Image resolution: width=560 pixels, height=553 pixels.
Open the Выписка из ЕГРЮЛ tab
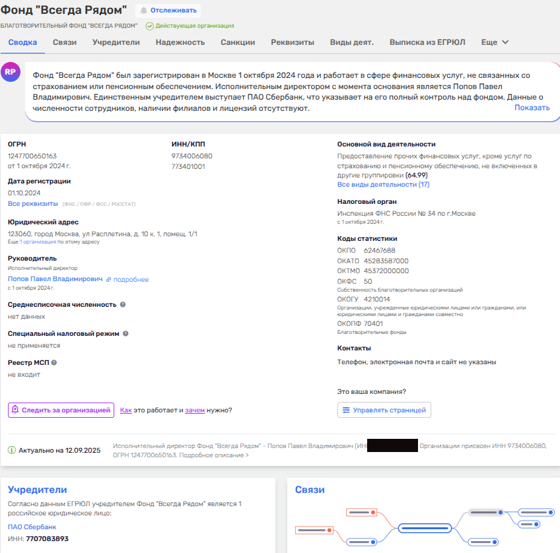427,42
